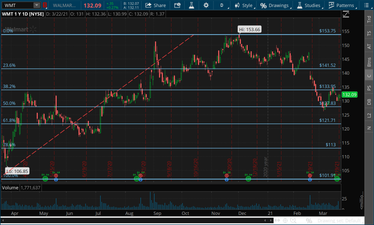Screen dimensions: 374x225
Task: Click the red symbol link icon beside WMT
Action: coord(45,5)
